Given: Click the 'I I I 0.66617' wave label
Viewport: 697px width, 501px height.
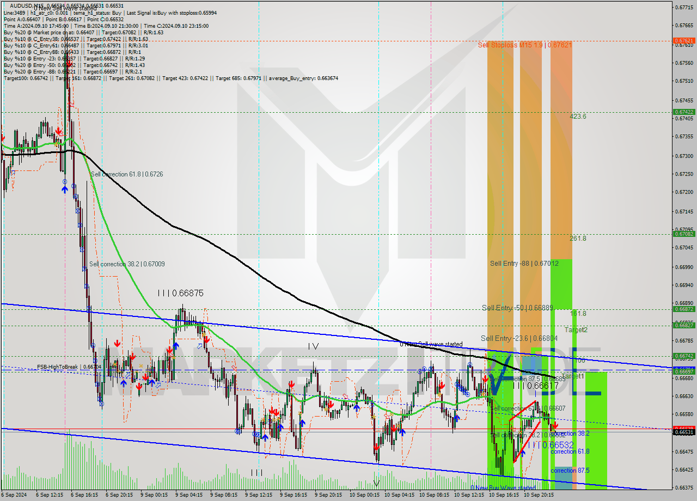Looking at the screenshot, I should pyautogui.click(x=535, y=386).
